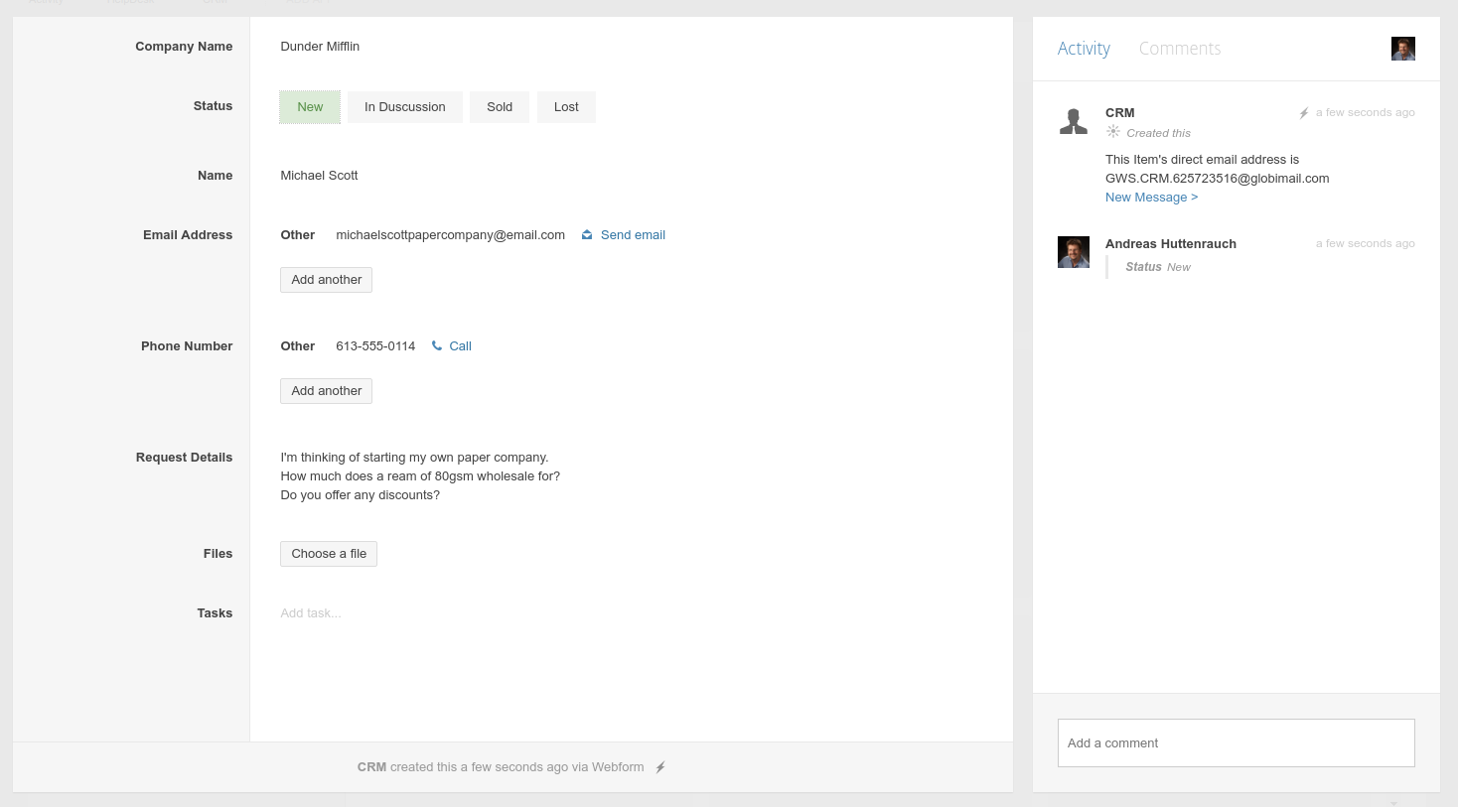Click the Send email link
The width and height of the screenshot is (1458, 807).
click(633, 235)
